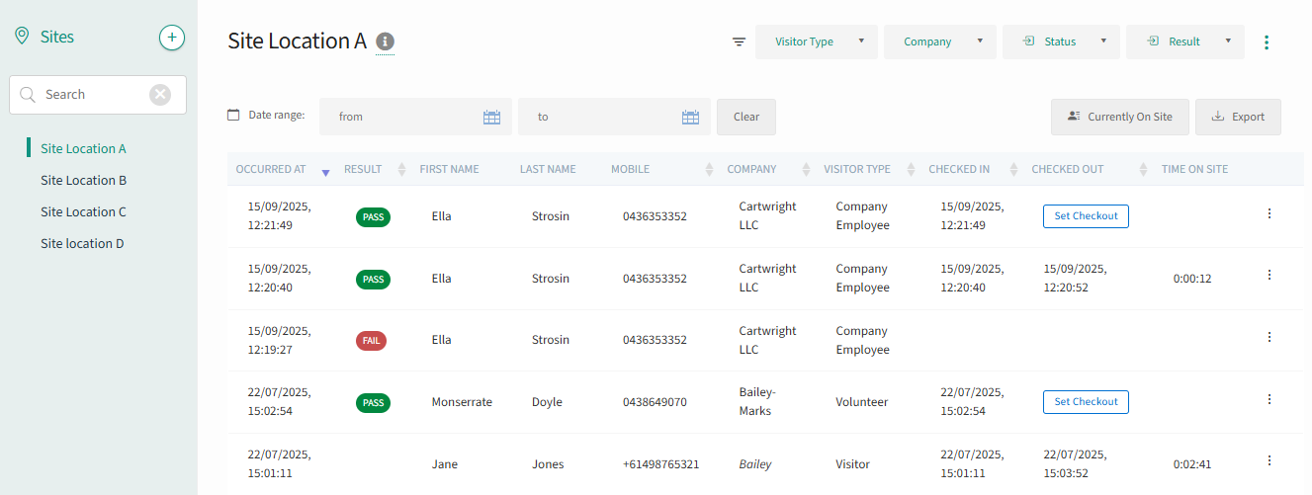Click the 'to' date input
Viewport: 1312px width, 495px height.
click(614, 117)
